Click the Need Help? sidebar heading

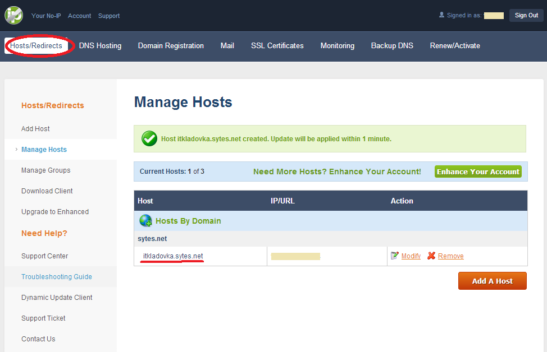pyautogui.click(x=44, y=233)
